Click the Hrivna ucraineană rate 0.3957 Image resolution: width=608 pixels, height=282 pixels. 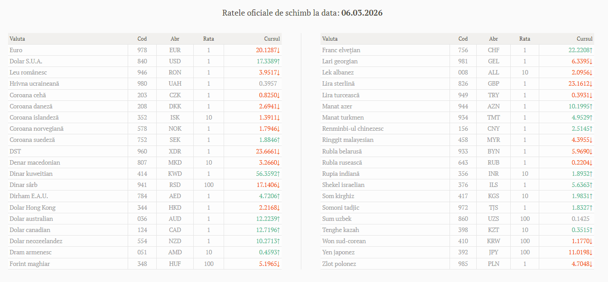268,84
